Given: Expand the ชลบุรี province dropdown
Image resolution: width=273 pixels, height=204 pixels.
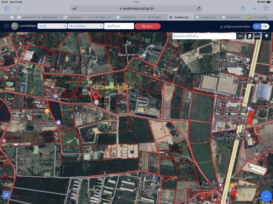Looking at the screenshot, I should coord(52,26).
